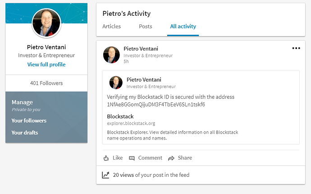Click the Blockstack address 1NfAe8GGomQijuDM3F4TbEeV6SLn1tskf6

[x=156, y=105]
